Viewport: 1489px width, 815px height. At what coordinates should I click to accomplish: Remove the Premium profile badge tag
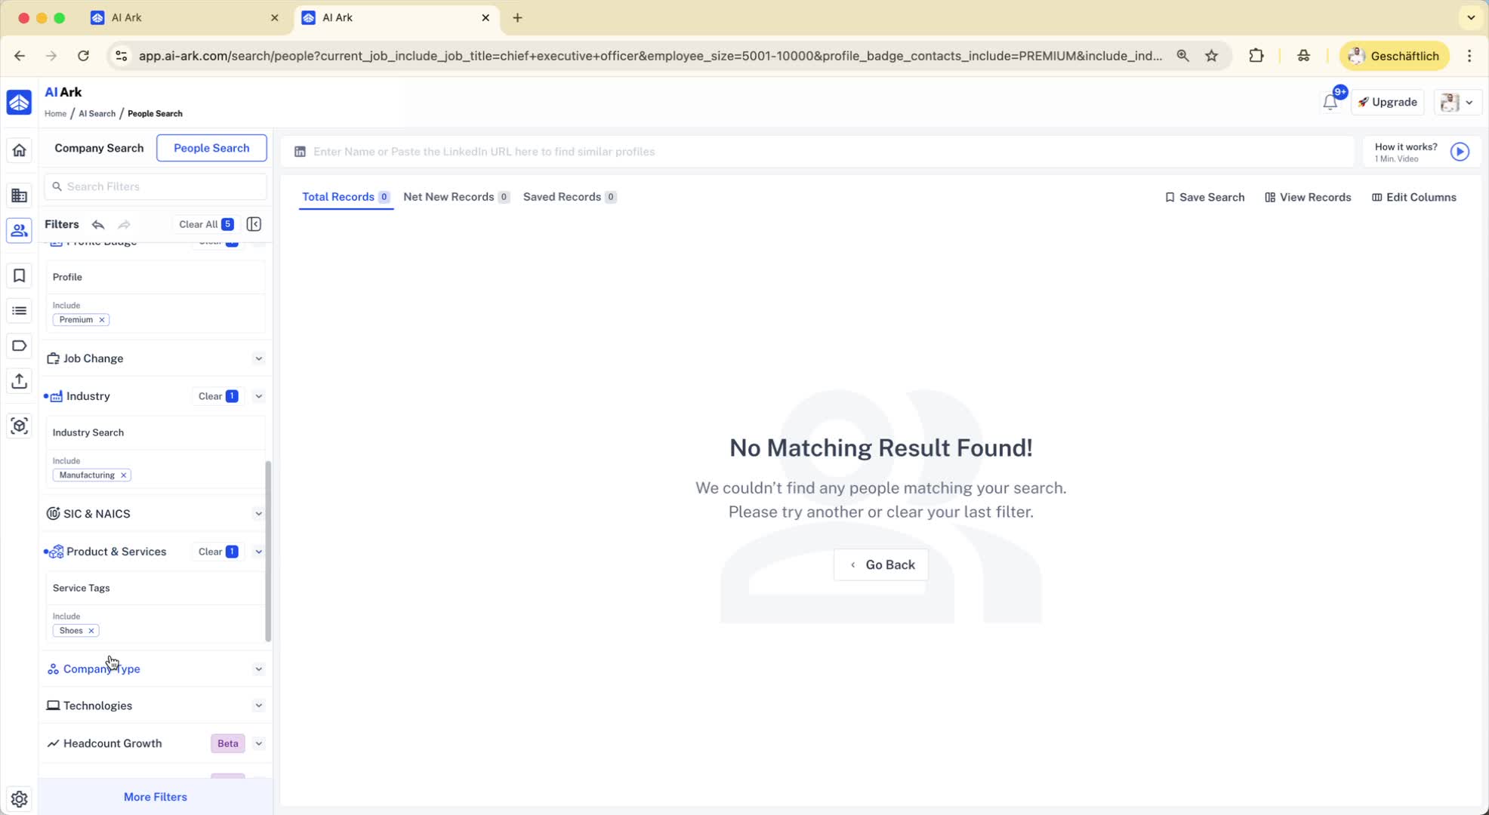tap(102, 320)
